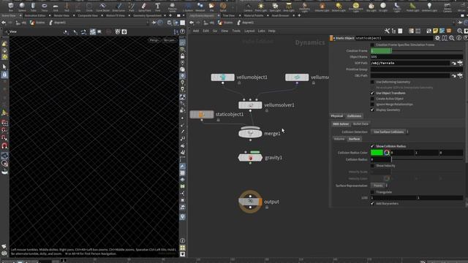Enable Create Active Object checkbox
This screenshot has width=468, height=263.
tap(372, 99)
